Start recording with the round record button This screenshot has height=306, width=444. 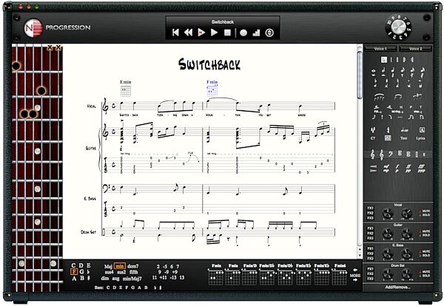(243, 33)
